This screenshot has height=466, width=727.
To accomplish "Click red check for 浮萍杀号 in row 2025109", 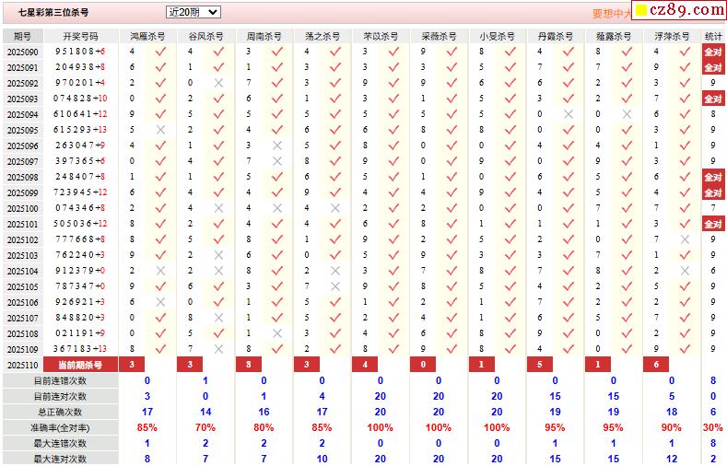I will tap(685, 349).
